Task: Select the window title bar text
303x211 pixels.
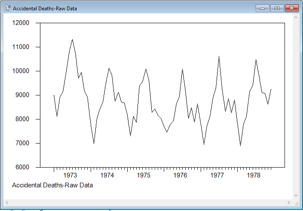Action: 45,8
